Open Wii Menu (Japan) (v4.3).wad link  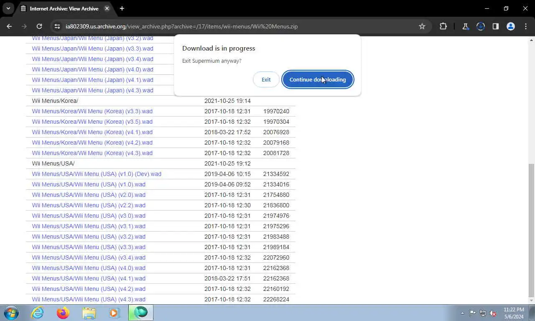[x=92, y=90]
